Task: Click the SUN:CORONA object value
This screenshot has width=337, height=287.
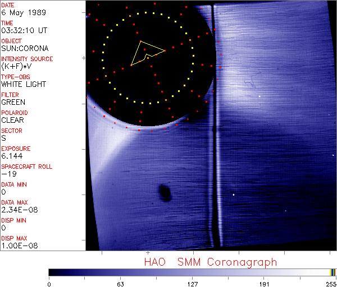Action: [x=24, y=48]
